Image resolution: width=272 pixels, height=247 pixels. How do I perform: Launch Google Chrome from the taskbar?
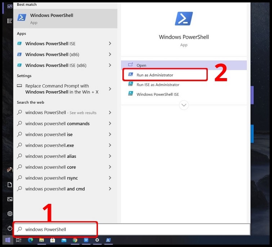[x=75, y=240]
